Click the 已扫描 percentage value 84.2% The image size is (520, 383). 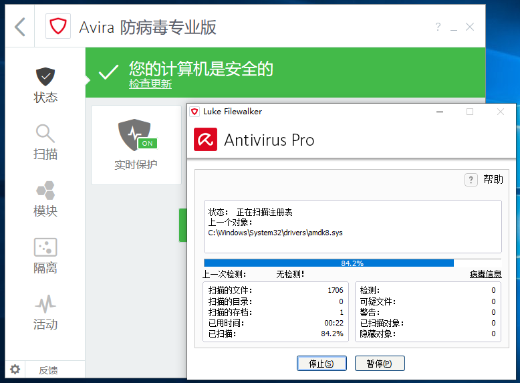[332, 334]
